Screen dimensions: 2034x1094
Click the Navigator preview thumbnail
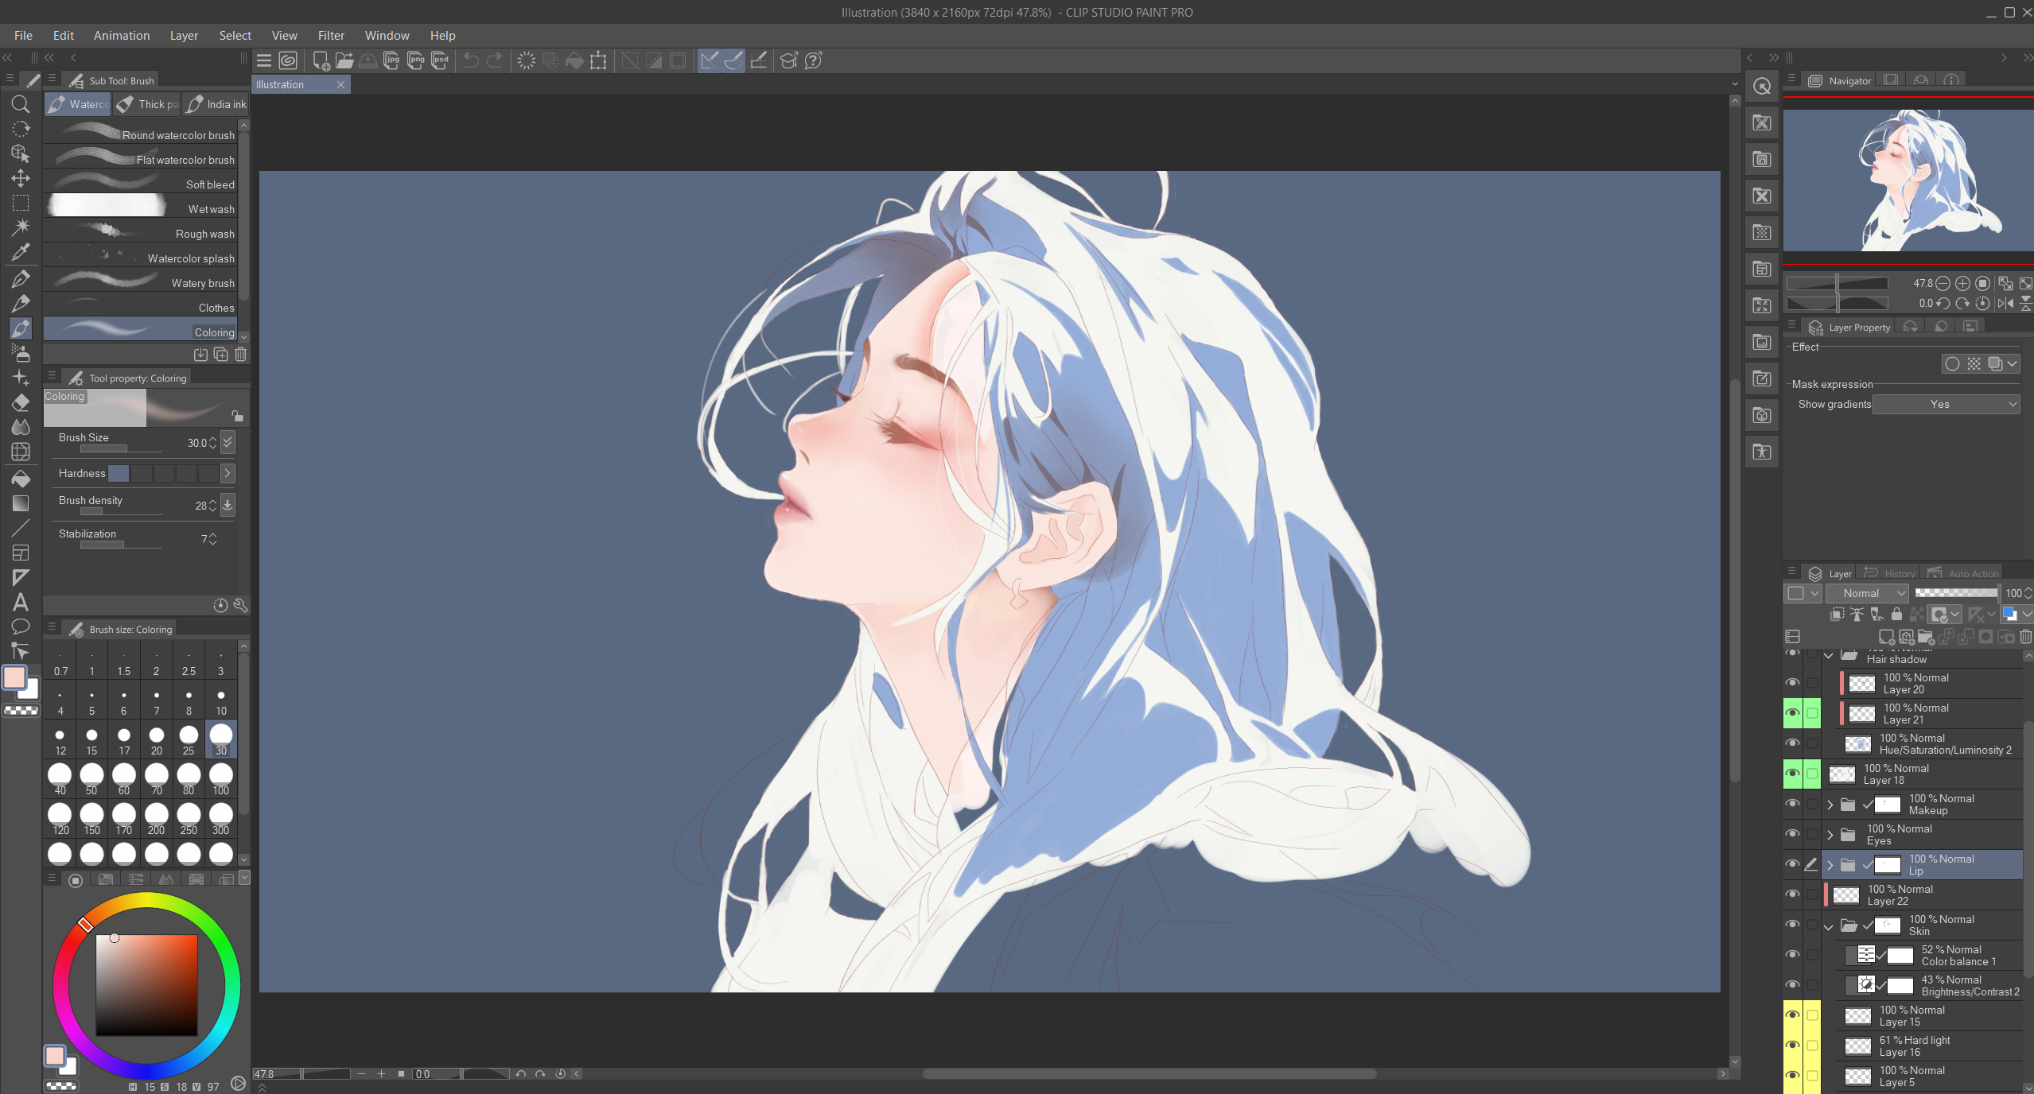pos(1908,180)
